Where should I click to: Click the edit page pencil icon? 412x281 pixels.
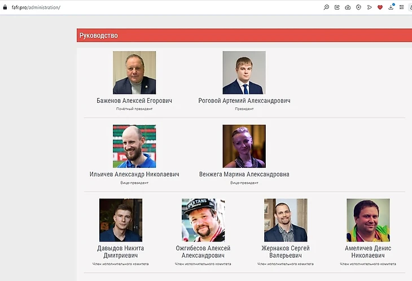pos(337,7)
